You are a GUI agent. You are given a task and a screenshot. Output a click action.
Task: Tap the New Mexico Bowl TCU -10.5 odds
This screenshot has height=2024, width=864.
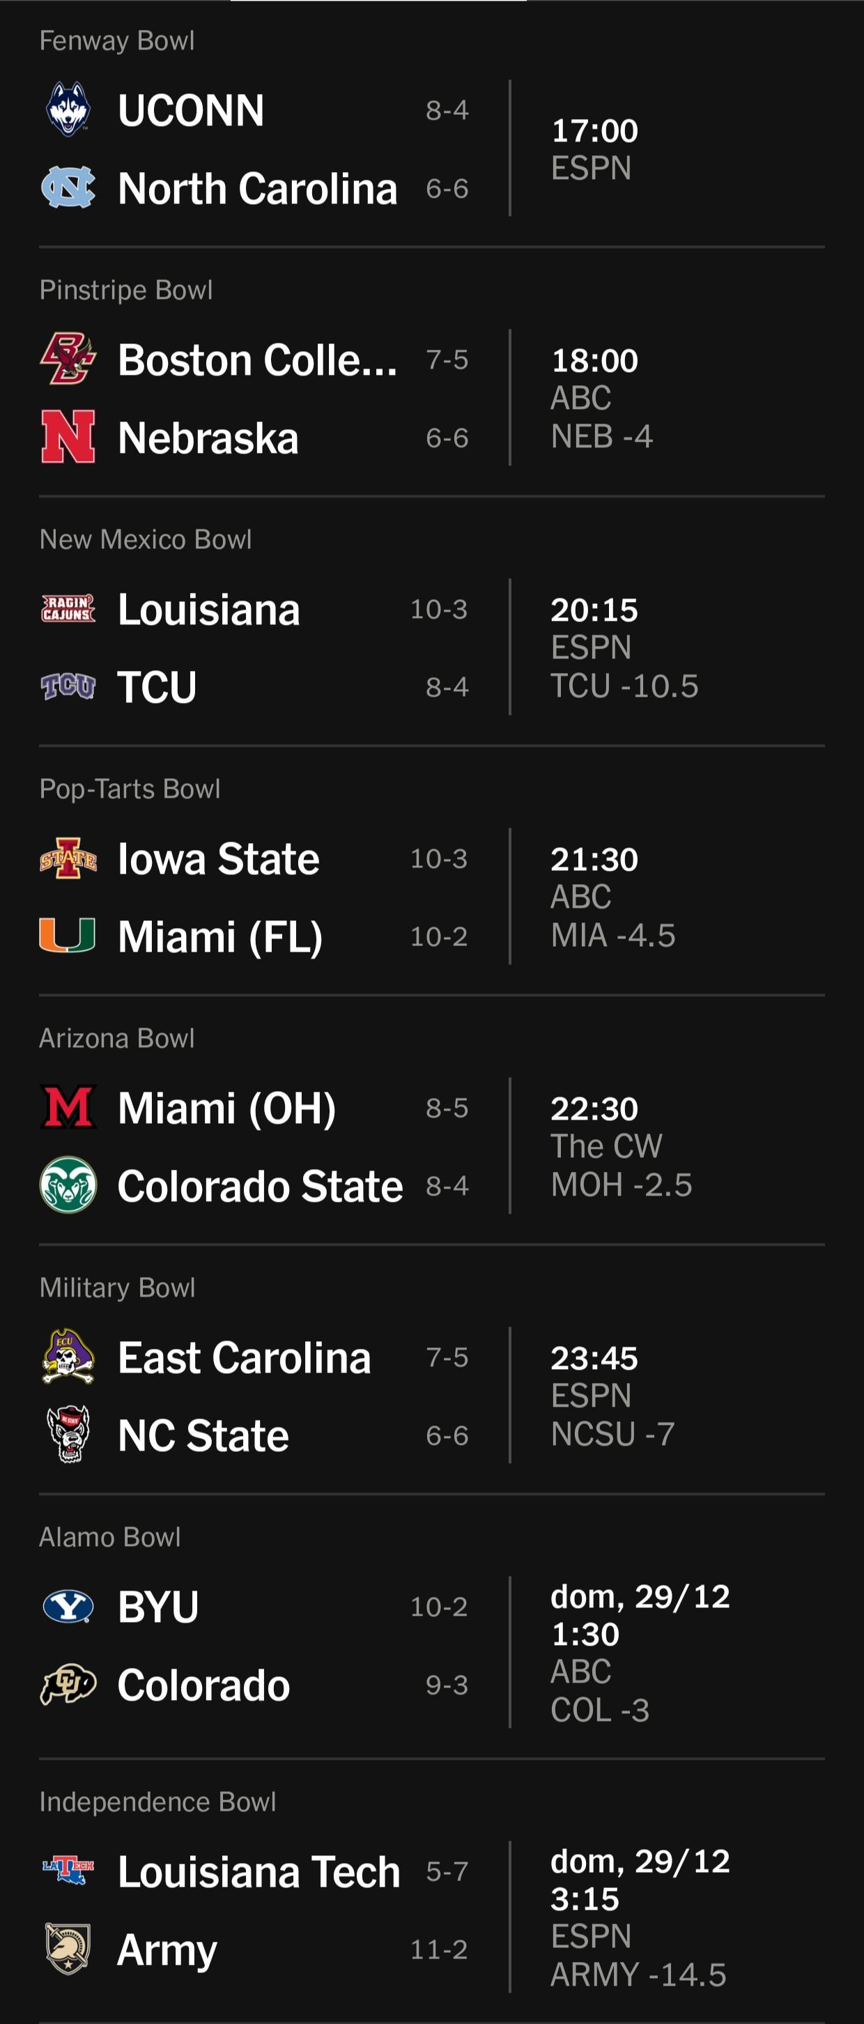coord(624,686)
